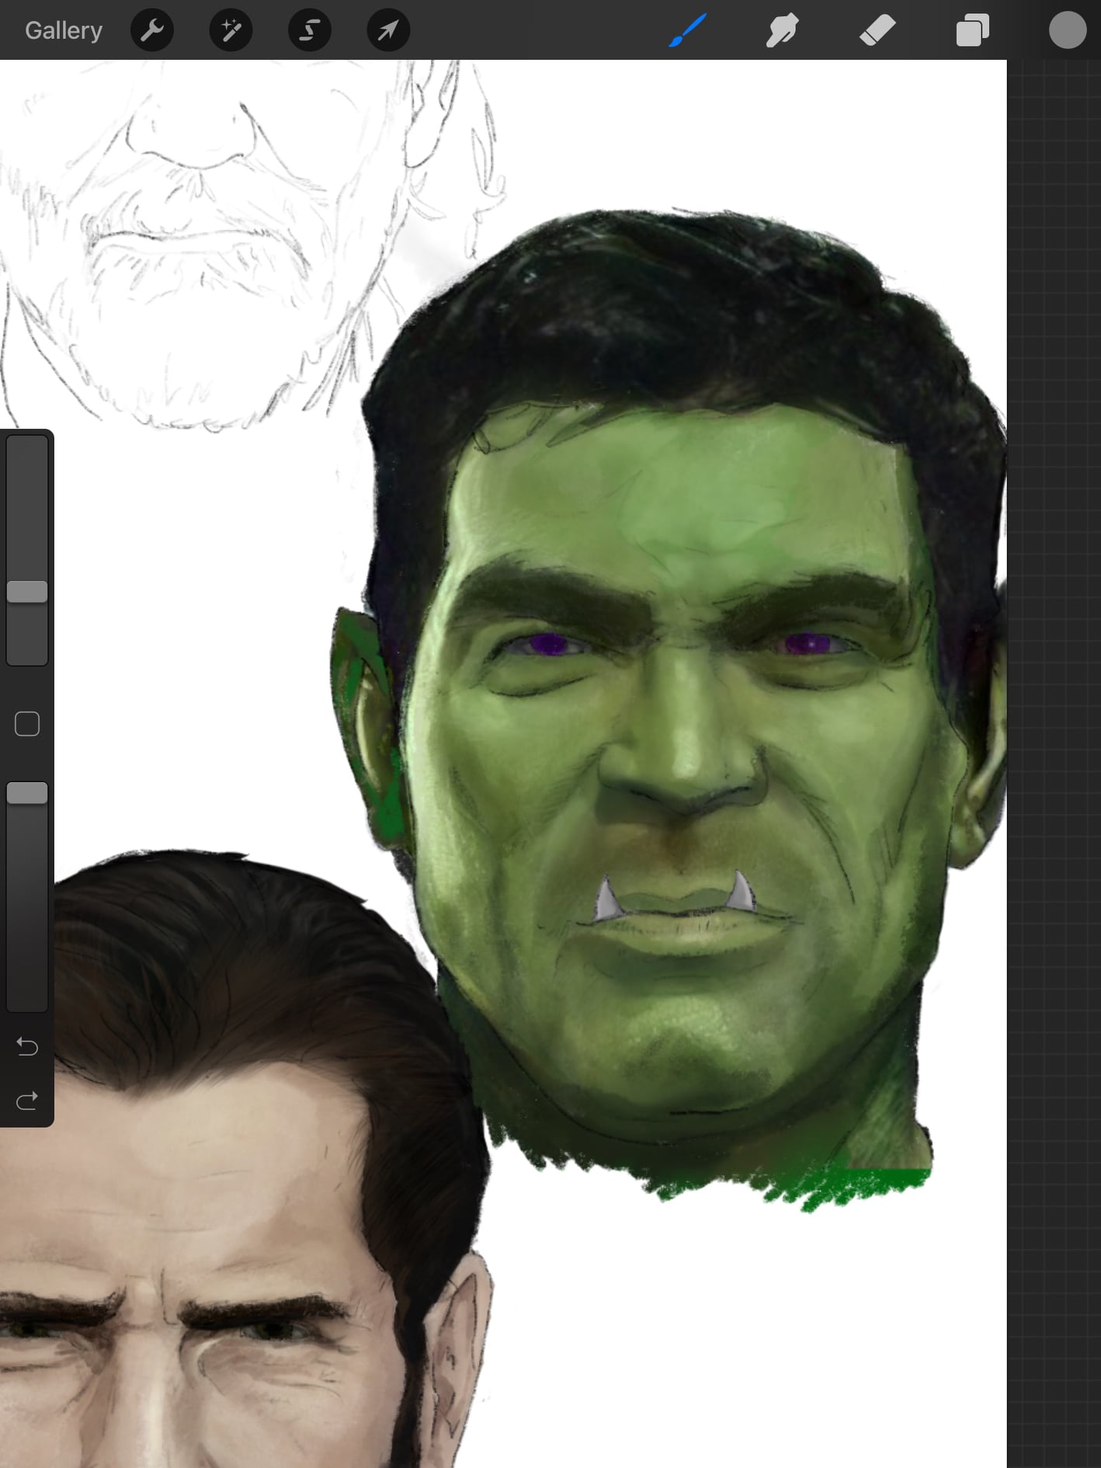Open the Gallery view
Image resolution: width=1101 pixels, height=1468 pixels.
63,30
